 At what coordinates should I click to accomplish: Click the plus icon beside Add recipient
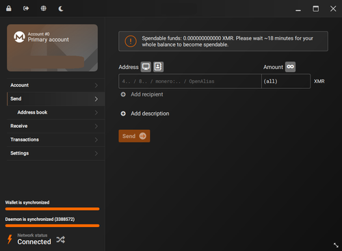pyautogui.click(x=123, y=94)
